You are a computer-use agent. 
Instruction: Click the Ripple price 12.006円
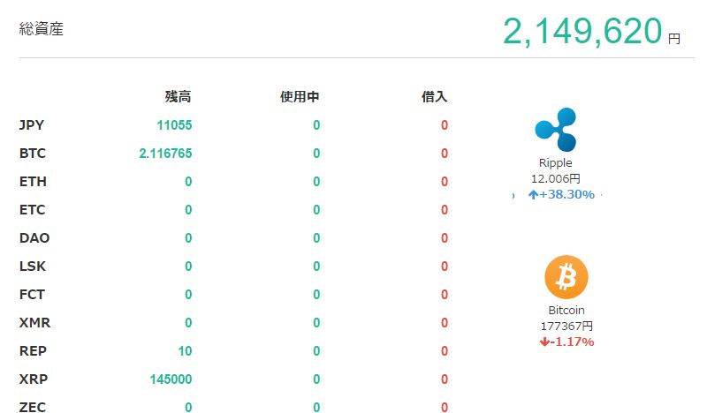click(x=555, y=178)
